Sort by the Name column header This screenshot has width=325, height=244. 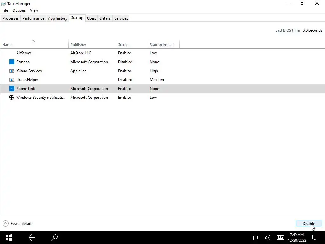[x=34, y=44]
